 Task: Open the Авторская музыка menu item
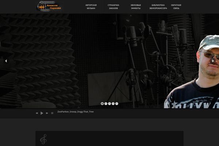point(91,7)
